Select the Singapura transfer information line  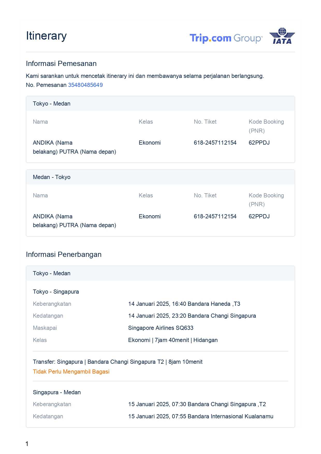[118, 362]
